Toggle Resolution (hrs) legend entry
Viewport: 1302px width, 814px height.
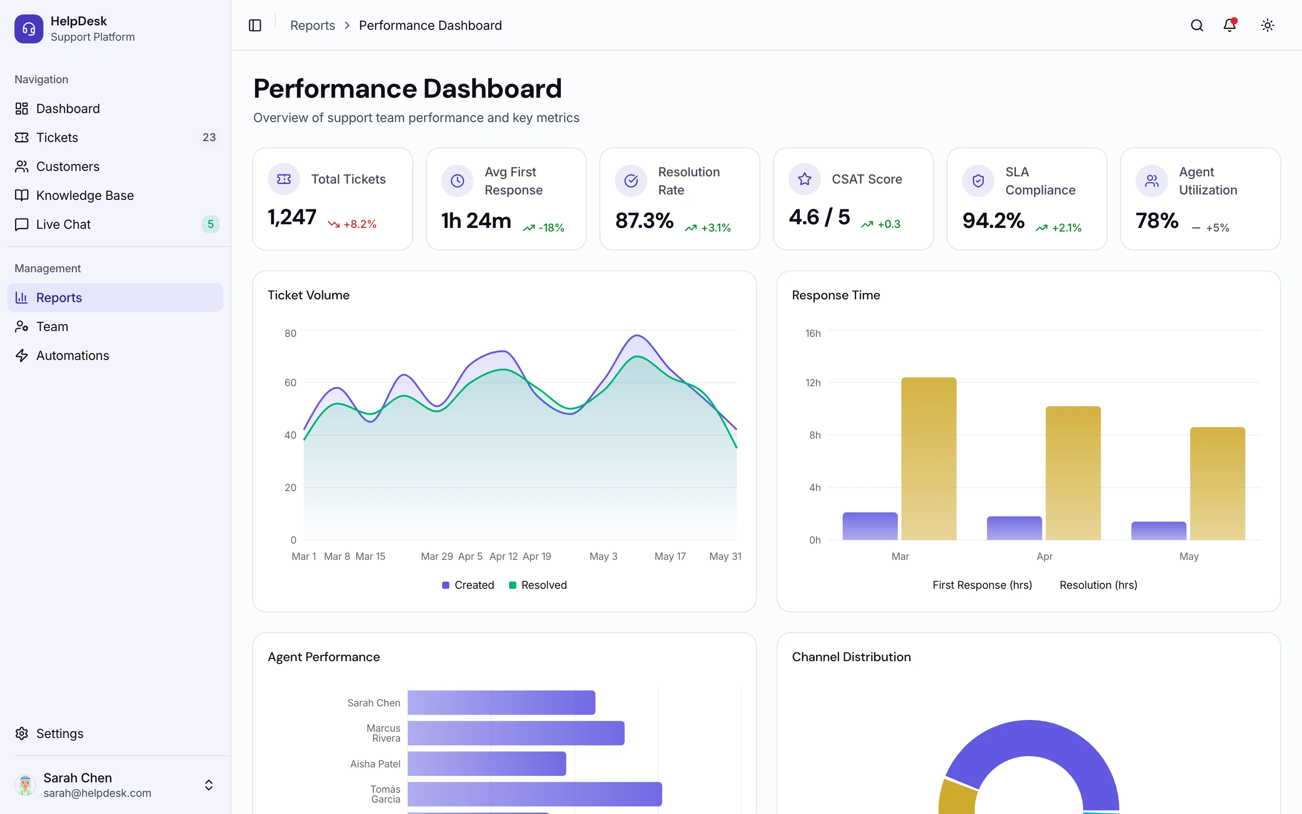(x=1099, y=585)
